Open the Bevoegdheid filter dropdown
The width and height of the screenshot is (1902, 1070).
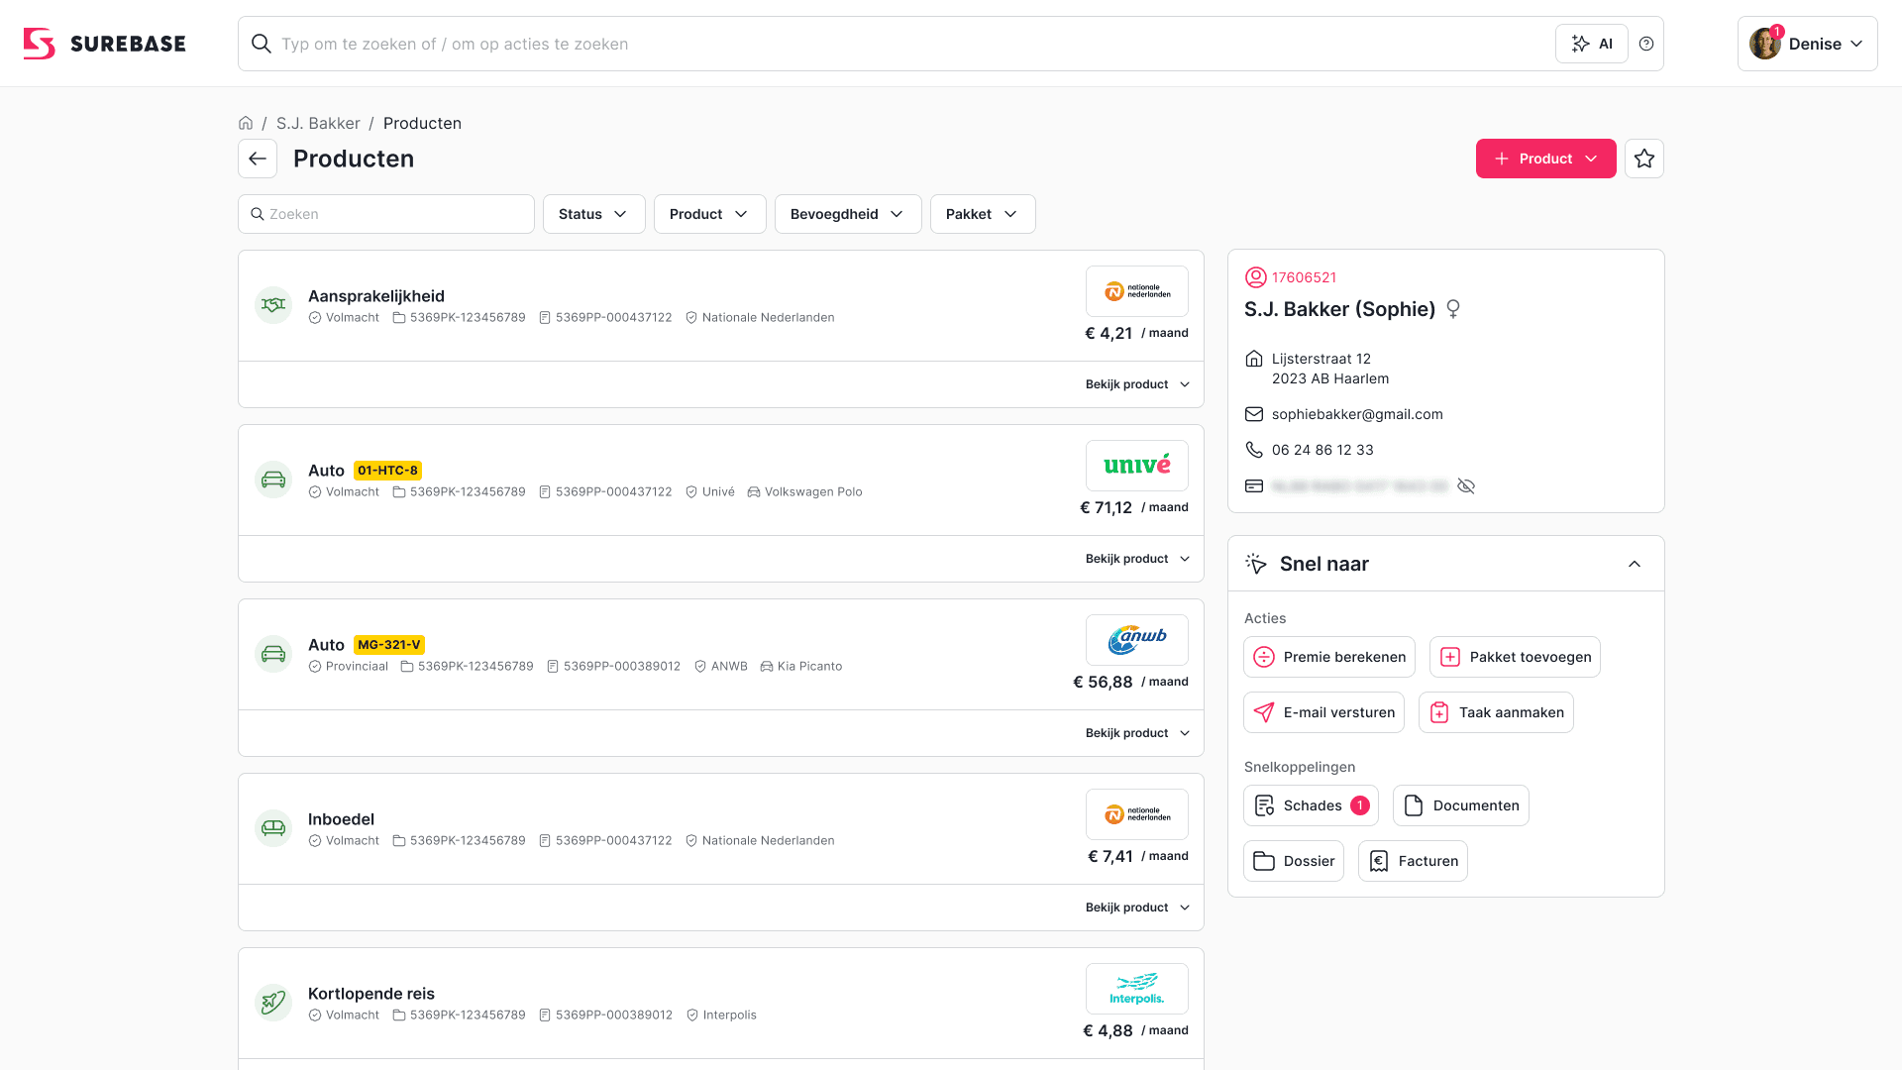(x=848, y=214)
